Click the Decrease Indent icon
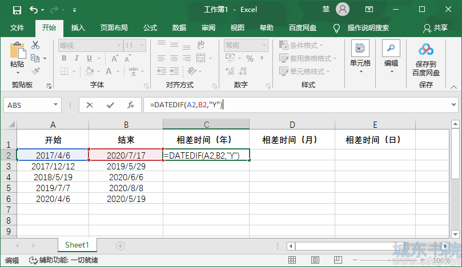462x267 pixels. pos(162,71)
